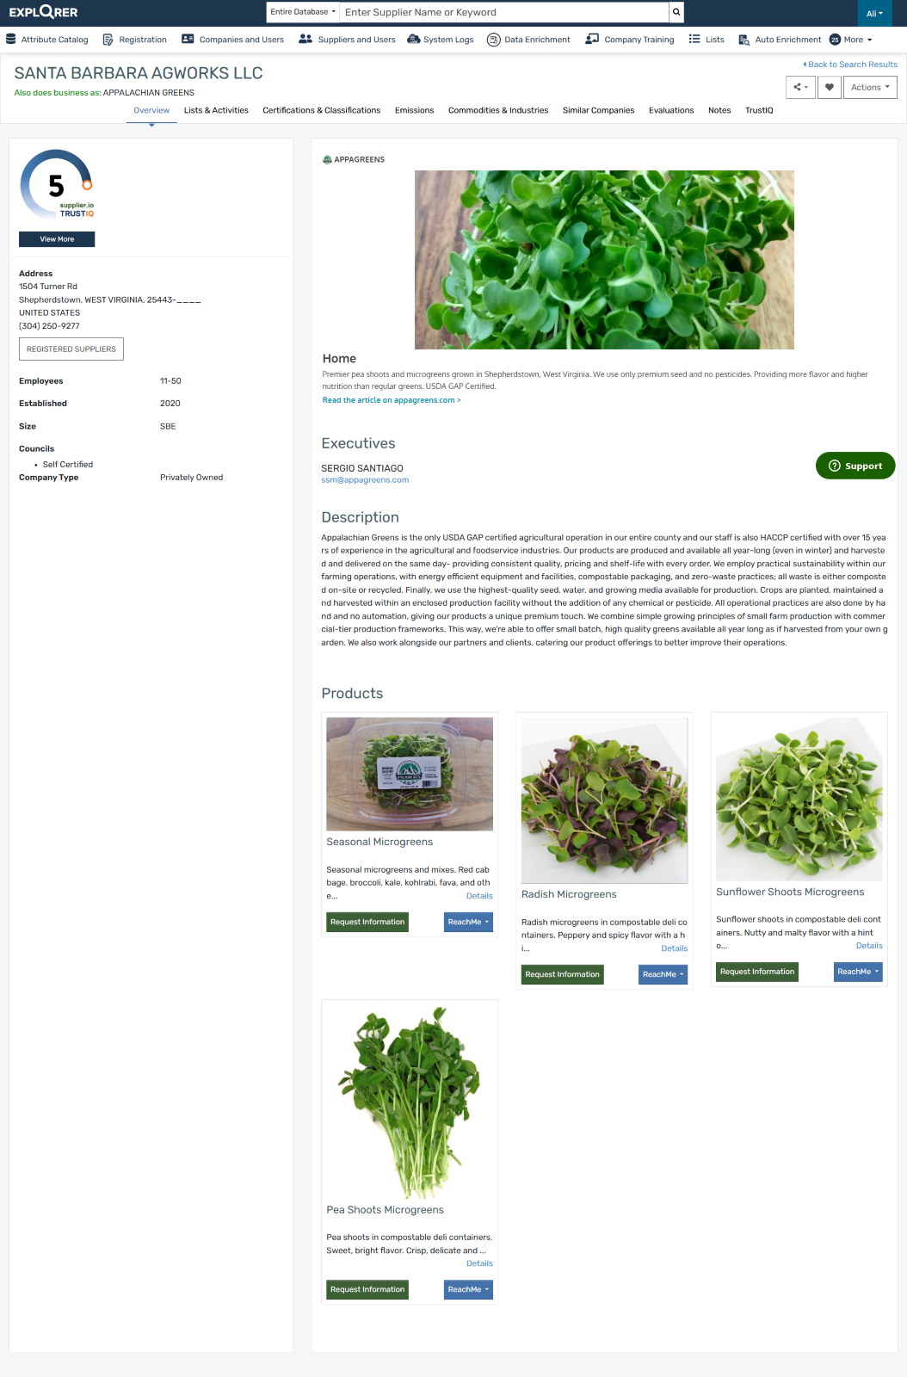
Task: Click the search magnifier icon
Action: coord(676,12)
